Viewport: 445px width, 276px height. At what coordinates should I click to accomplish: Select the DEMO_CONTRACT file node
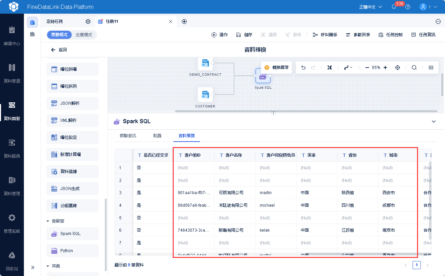pos(205,63)
